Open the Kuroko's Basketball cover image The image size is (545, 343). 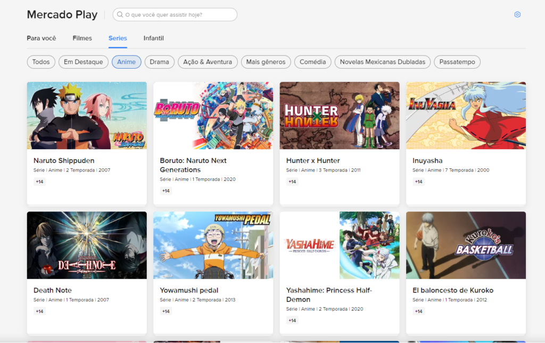(466, 245)
